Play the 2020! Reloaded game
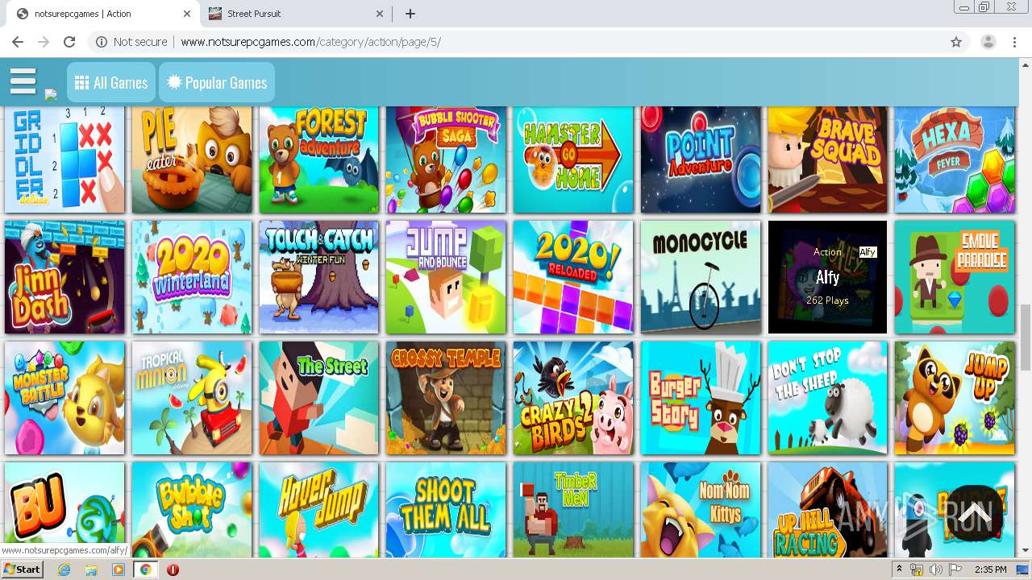This screenshot has width=1032, height=580. click(x=573, y=277)
